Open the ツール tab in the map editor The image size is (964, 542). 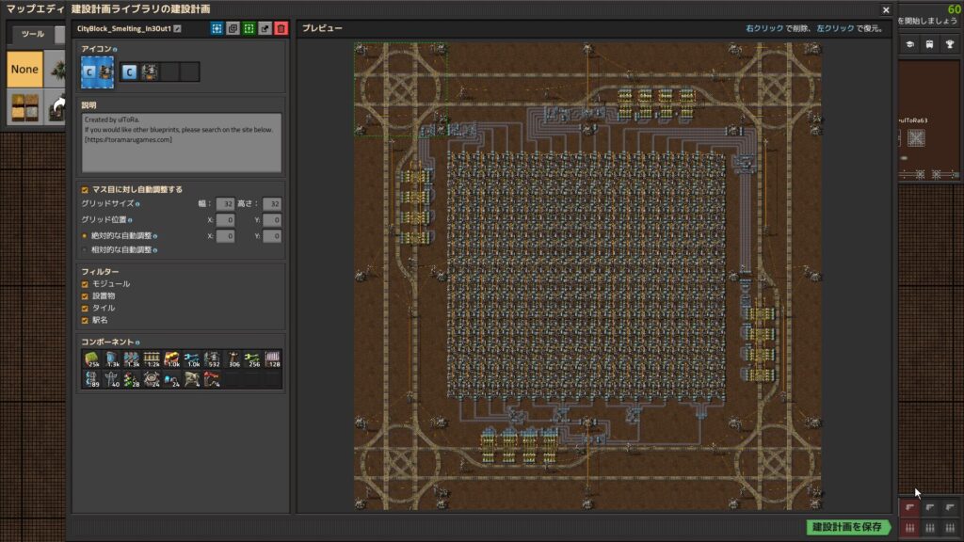pos(33,35)
